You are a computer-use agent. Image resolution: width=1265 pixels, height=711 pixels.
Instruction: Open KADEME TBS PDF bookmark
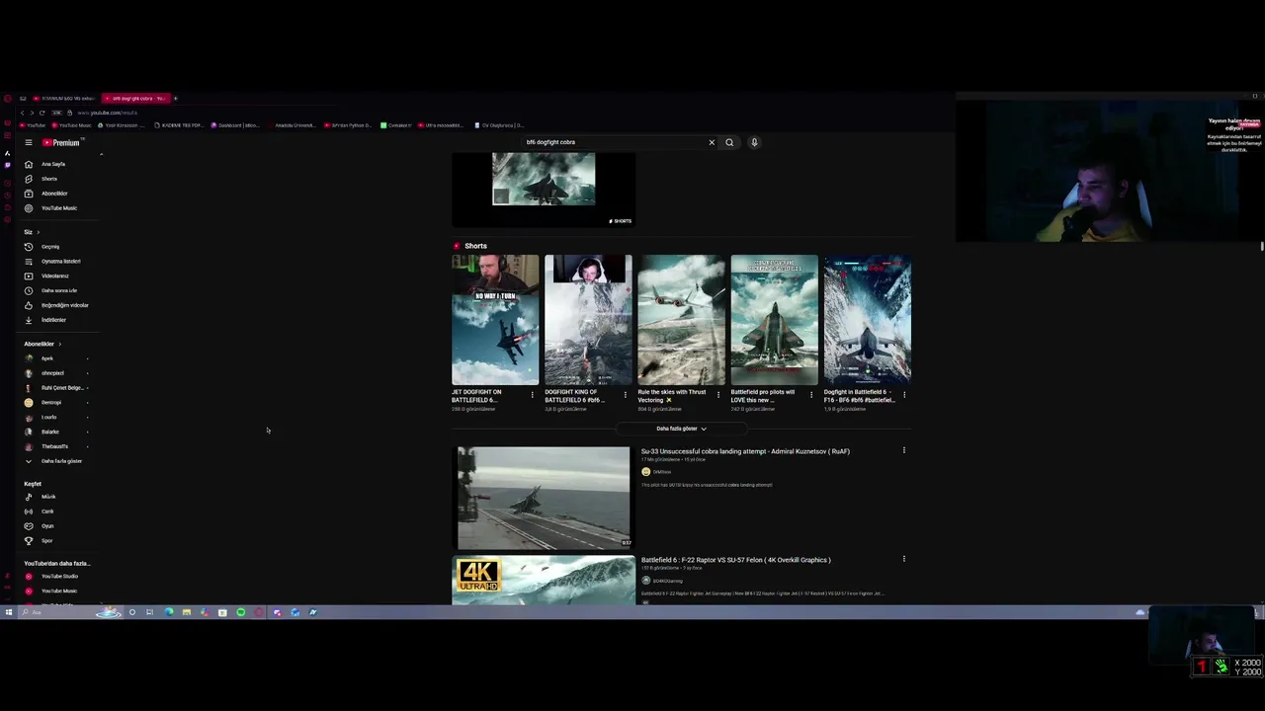click(x=178, y=125)
